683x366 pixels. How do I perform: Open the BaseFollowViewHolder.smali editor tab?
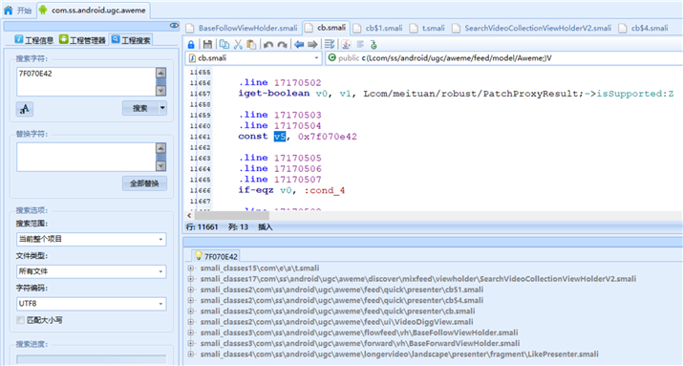tap(243, 29)
